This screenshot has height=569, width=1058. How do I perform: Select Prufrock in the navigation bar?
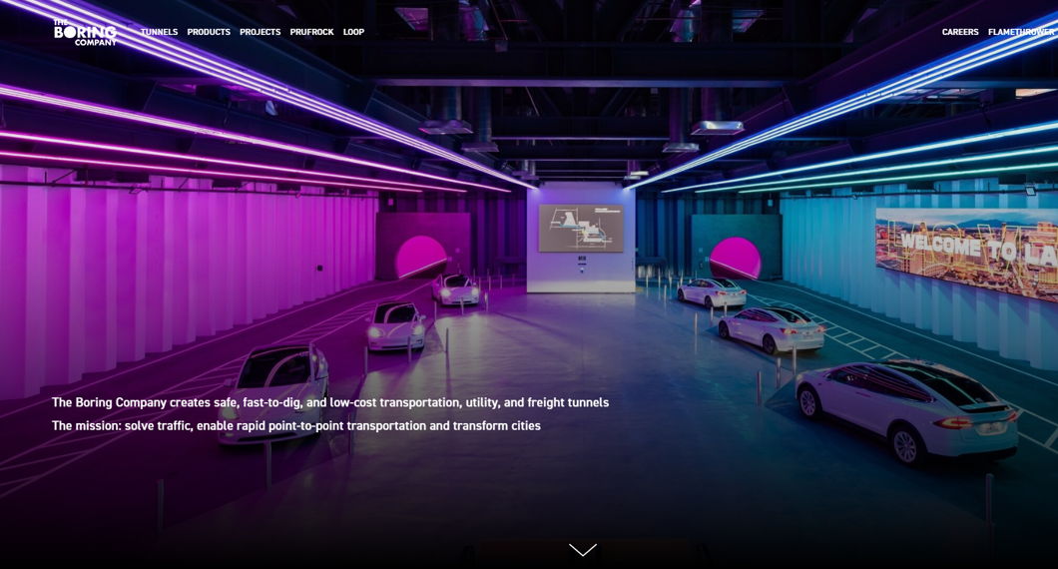pyautogui.click(x=311, y=32)
